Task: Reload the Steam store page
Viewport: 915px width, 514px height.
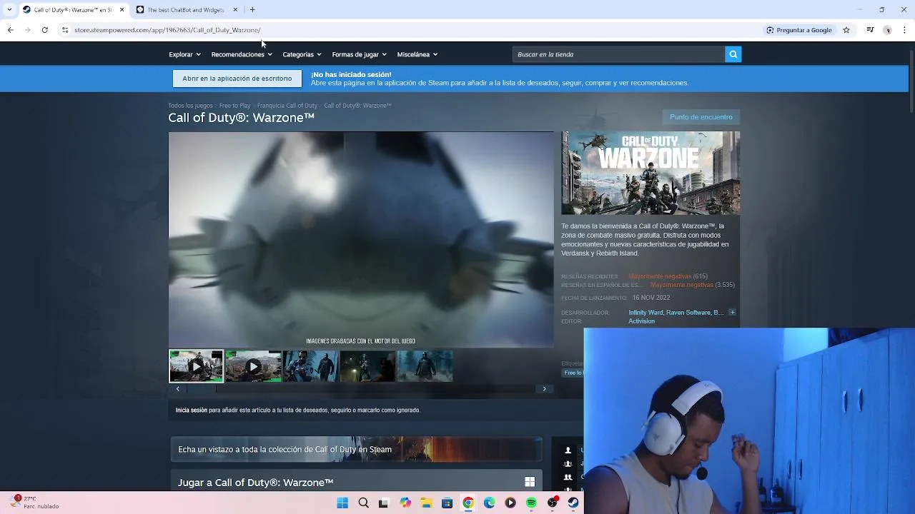Action: coord(44,30)
